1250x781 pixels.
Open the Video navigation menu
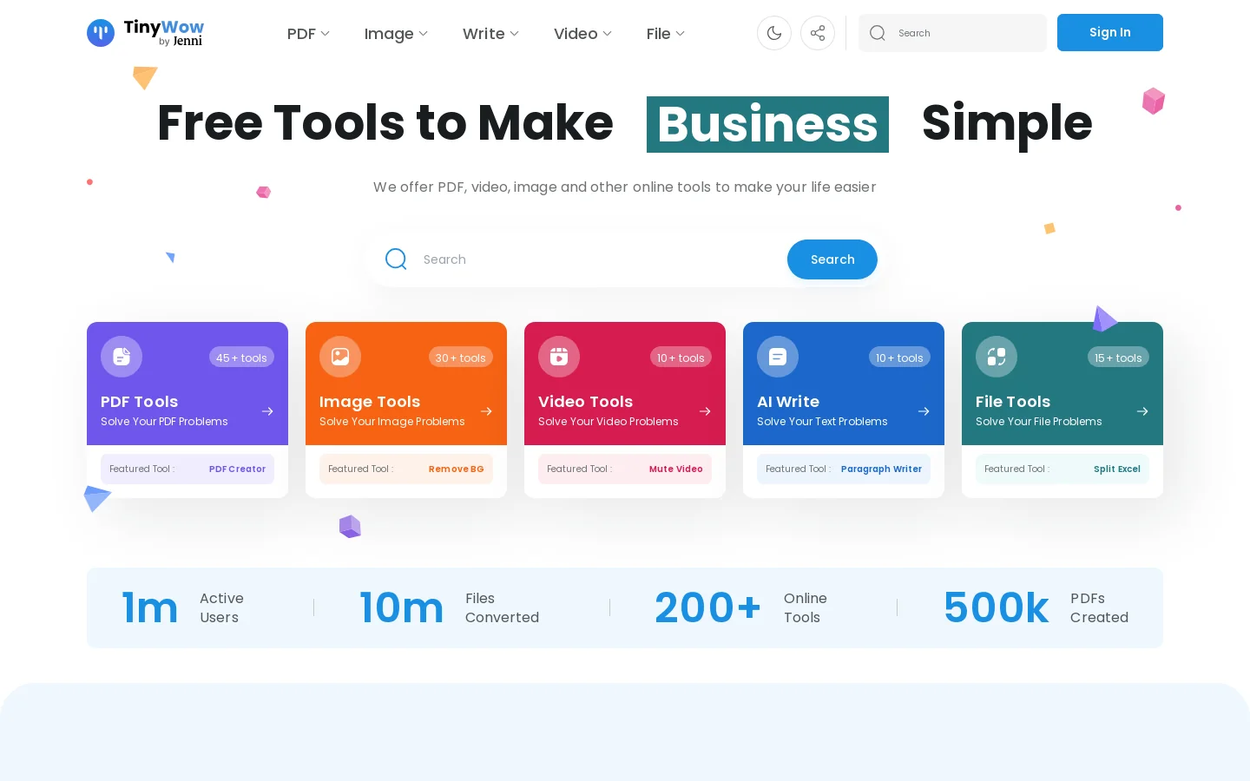pyautogui.click(x=582, y=34)
